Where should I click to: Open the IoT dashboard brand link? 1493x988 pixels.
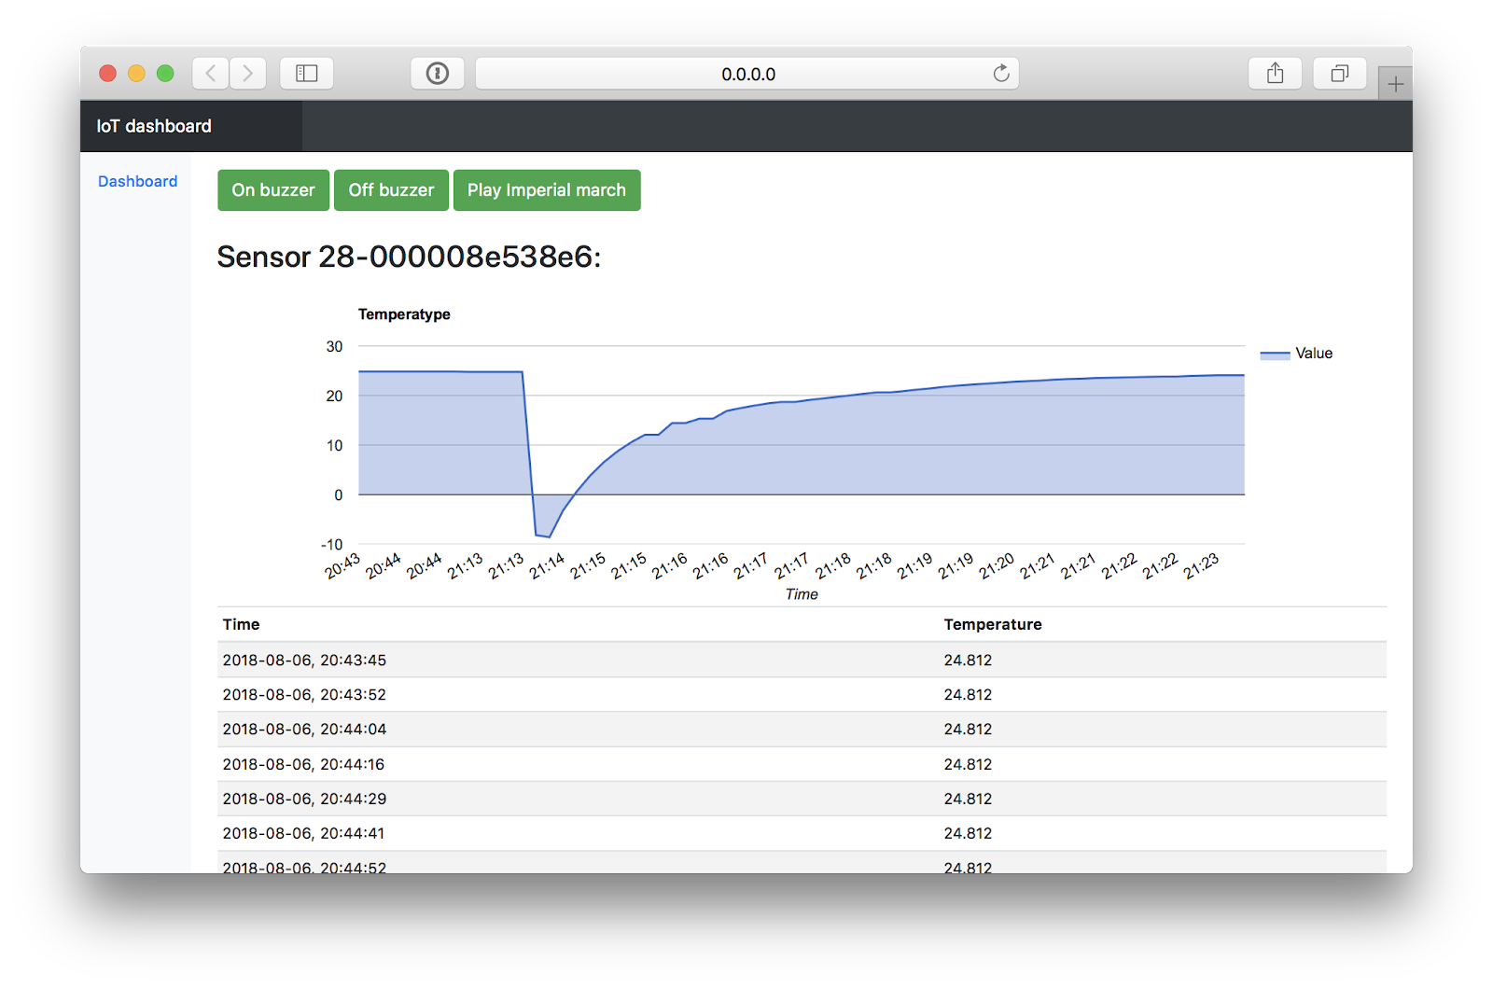[x=154, y=126]
